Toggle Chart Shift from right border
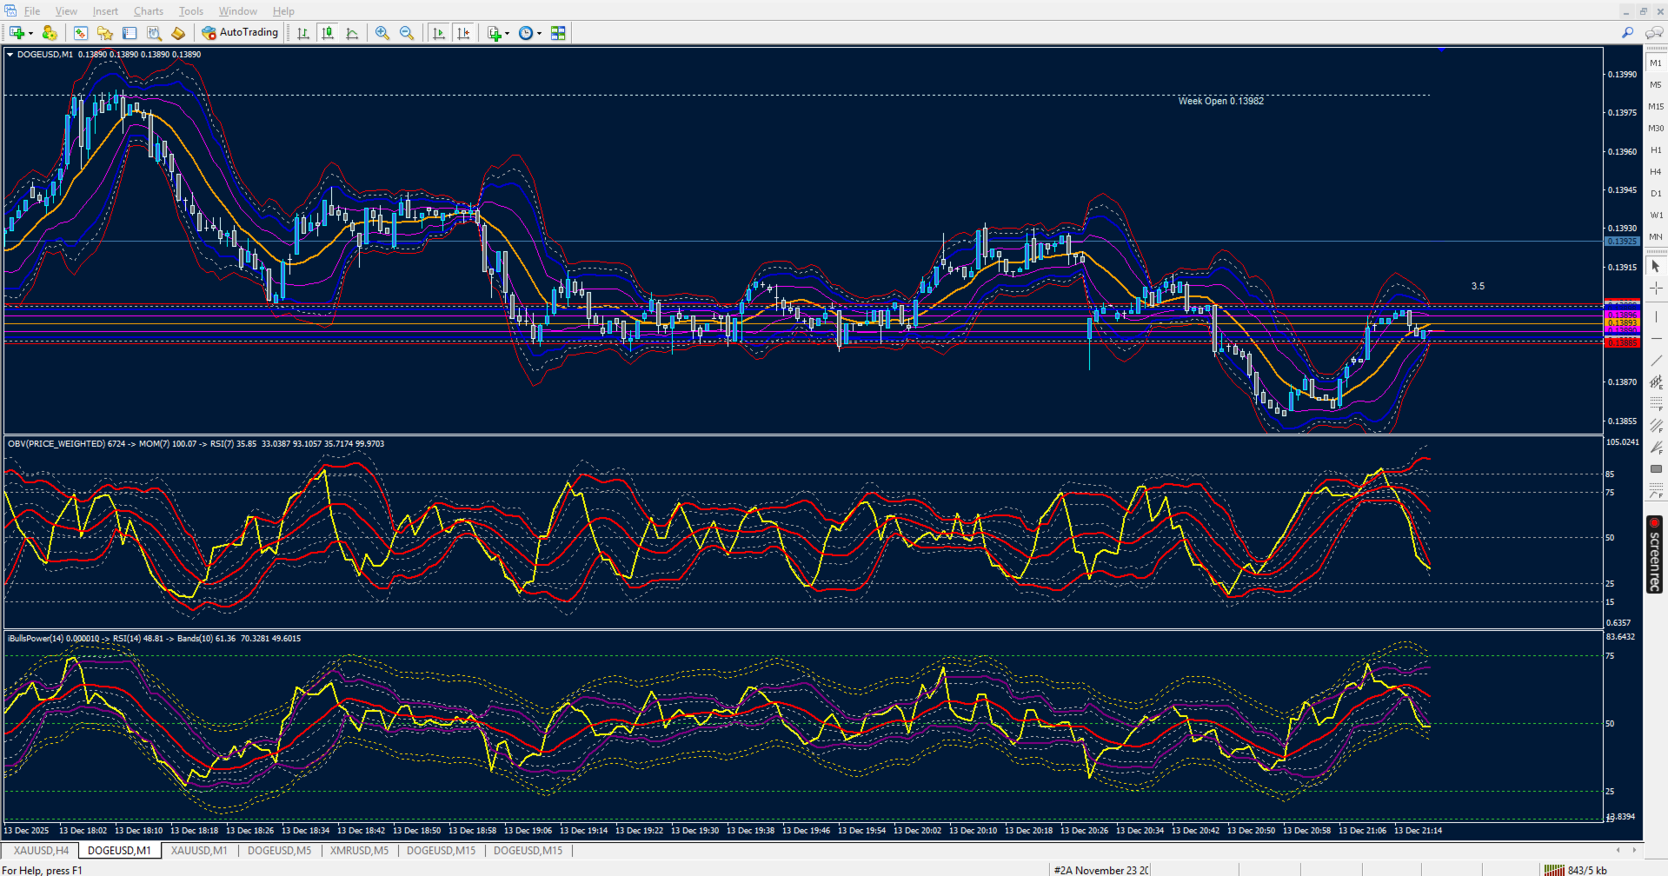 point(463,33)
